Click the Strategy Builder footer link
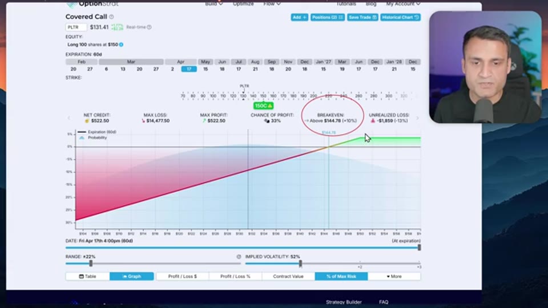 344,302
